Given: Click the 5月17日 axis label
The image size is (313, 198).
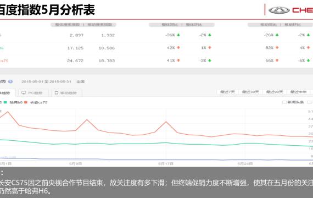Looking at the screenshot, I should (x=166, y=163).
